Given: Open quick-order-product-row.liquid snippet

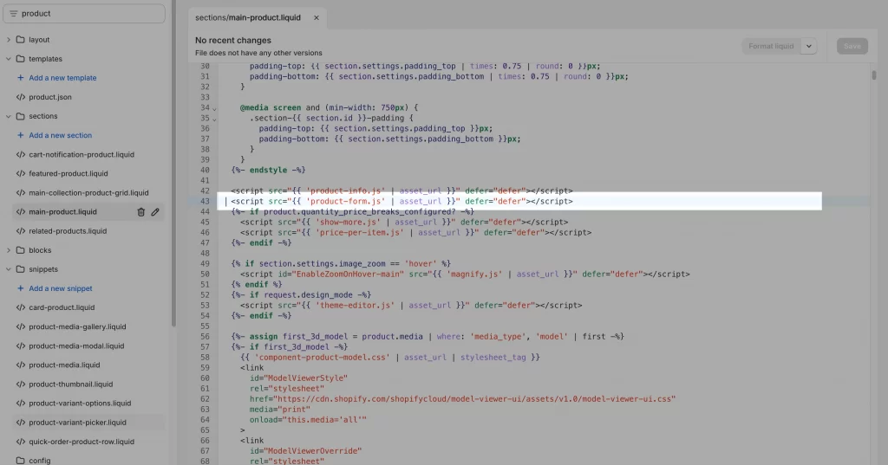Looking at the screenshot, I should 82,442.
